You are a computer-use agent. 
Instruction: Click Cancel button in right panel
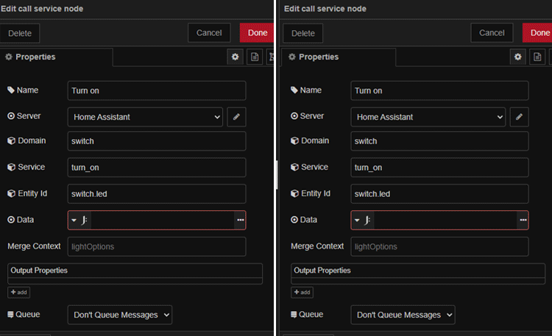click(492, 32)
